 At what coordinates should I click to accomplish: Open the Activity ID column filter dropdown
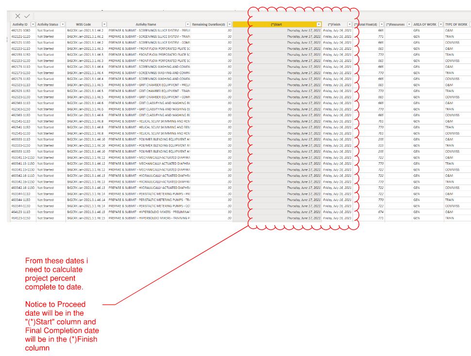pyautogui.click(x=33, y=24)
